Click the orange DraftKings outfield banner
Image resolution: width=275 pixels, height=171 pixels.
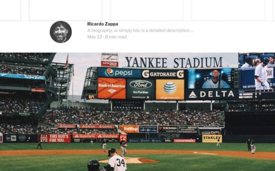tap(129, 129)
